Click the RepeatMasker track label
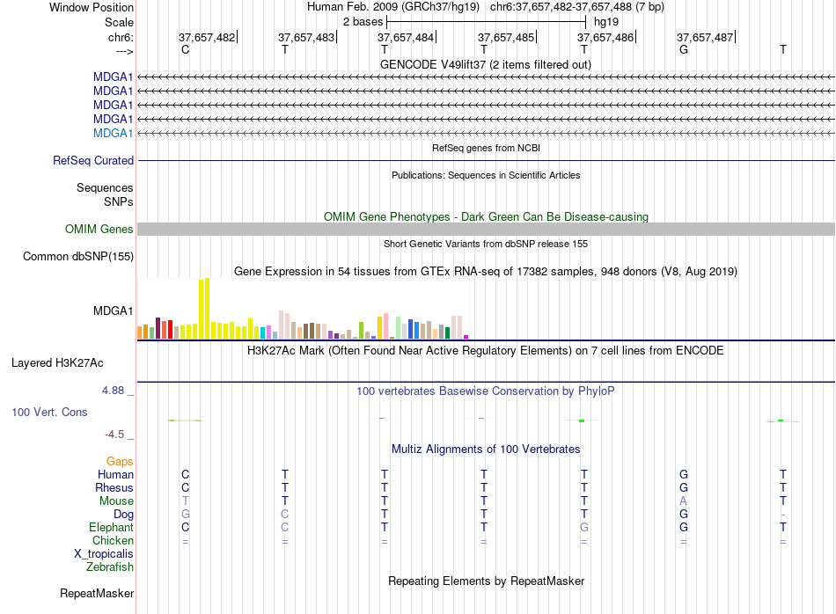 tap(97, 593)
